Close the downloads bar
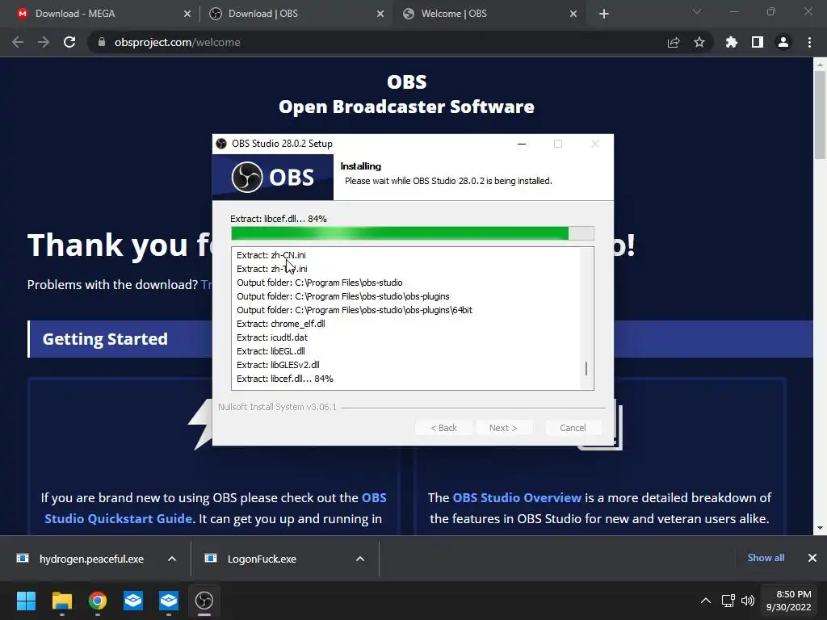 pyautogui.click(x=812, y=558)
